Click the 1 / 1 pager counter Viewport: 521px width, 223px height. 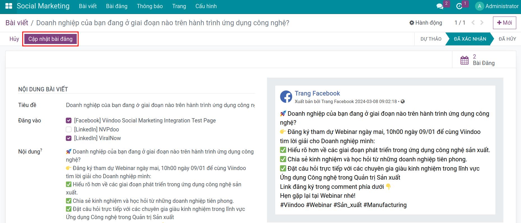[460, 23]
